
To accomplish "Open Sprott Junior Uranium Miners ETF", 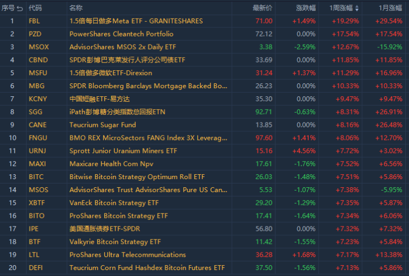I will click(x=123, y=151).
